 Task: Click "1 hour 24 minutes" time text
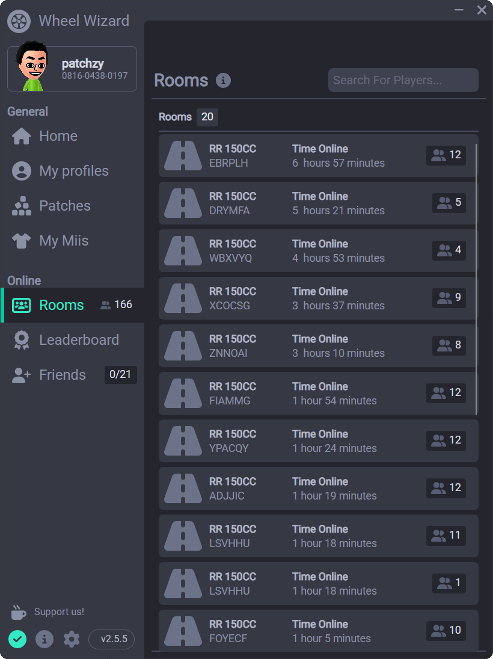[x=335, y=448]
